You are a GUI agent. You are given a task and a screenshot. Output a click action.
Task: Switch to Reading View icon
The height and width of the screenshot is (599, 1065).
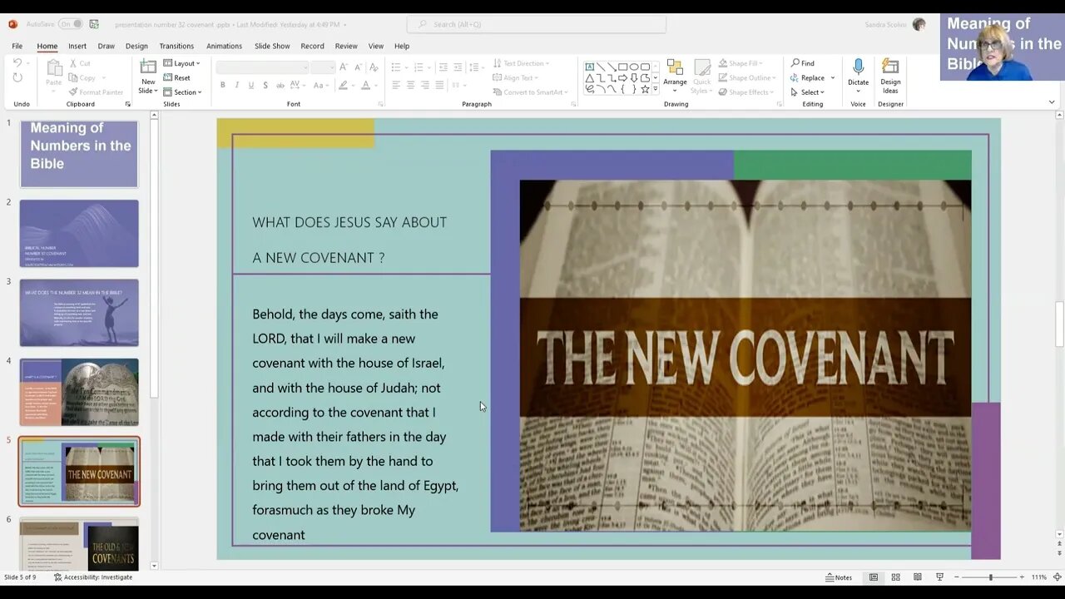pos(917,577)
